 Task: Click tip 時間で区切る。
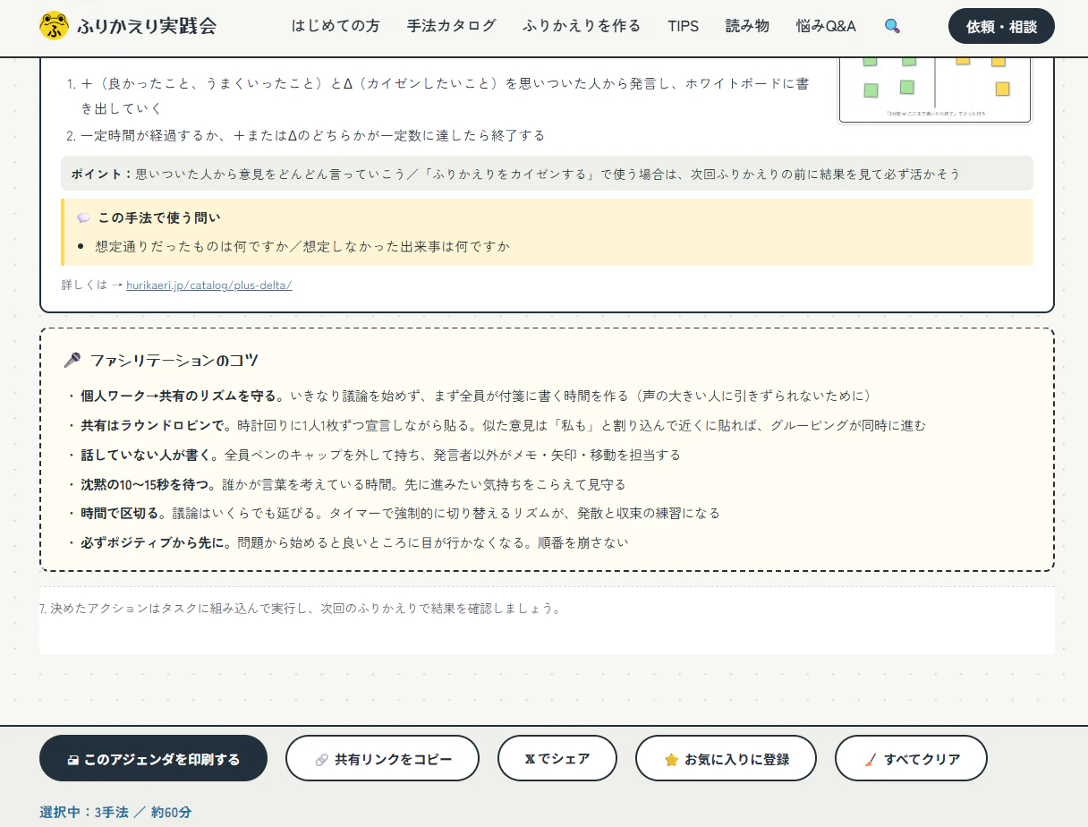point(124,513)
